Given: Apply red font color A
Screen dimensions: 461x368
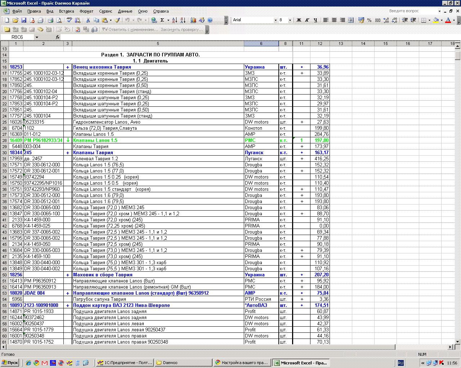Looking at the screenshot, I should click(x=448, y=20).
